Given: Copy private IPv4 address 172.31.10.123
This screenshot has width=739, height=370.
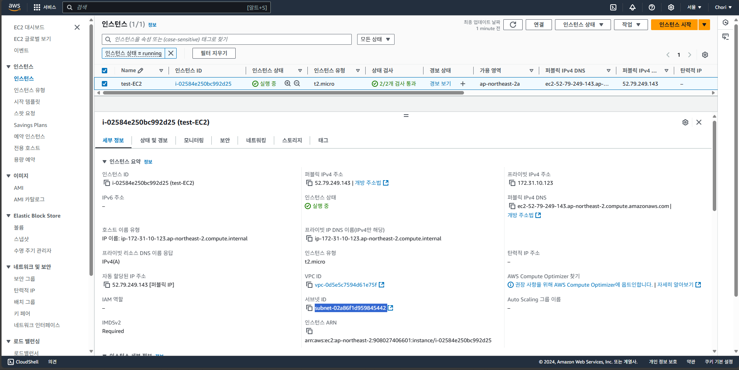Looking at the screenshot, I should tap(512, 183).
